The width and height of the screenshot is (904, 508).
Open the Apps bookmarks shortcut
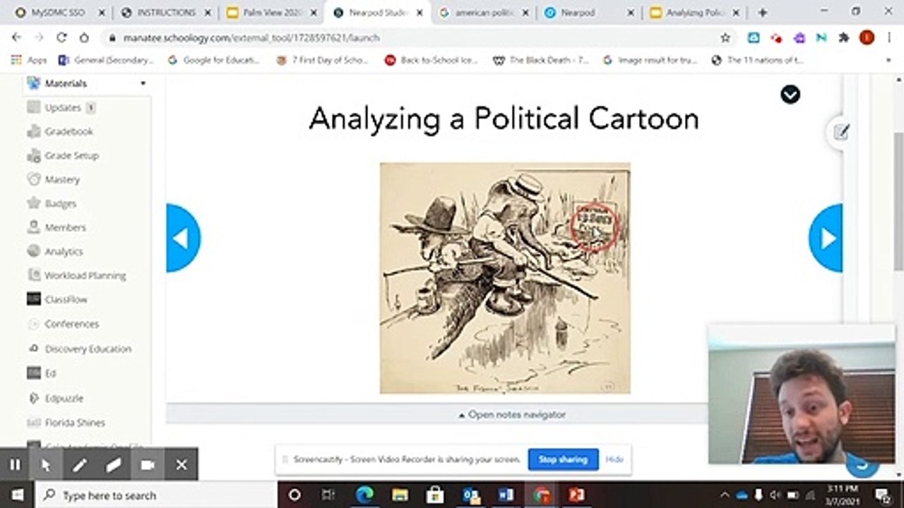coord(29,60)
